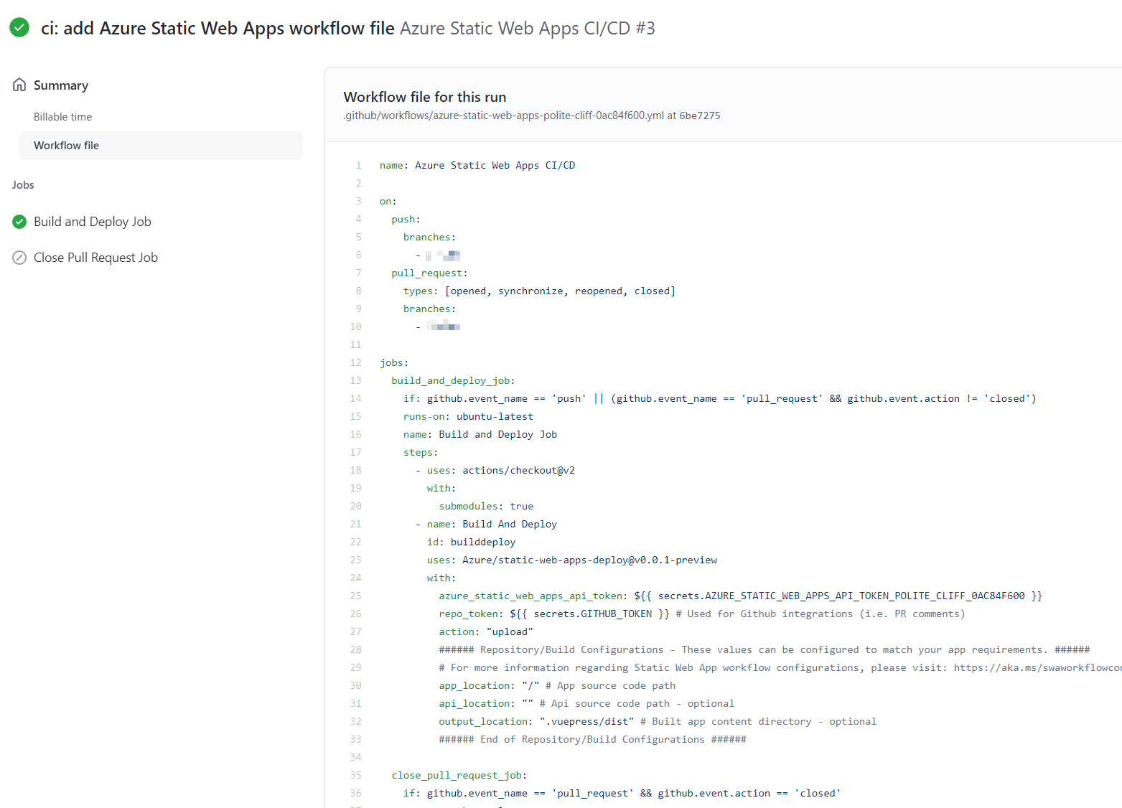Click the green check icon for Build and Deploy Job
Image resolution: width=1122 pixels, height=808 pixels.
click(19, 222)
